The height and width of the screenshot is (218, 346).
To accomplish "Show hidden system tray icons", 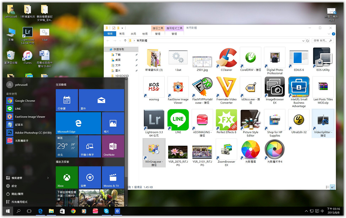I will tap(306, 211).
